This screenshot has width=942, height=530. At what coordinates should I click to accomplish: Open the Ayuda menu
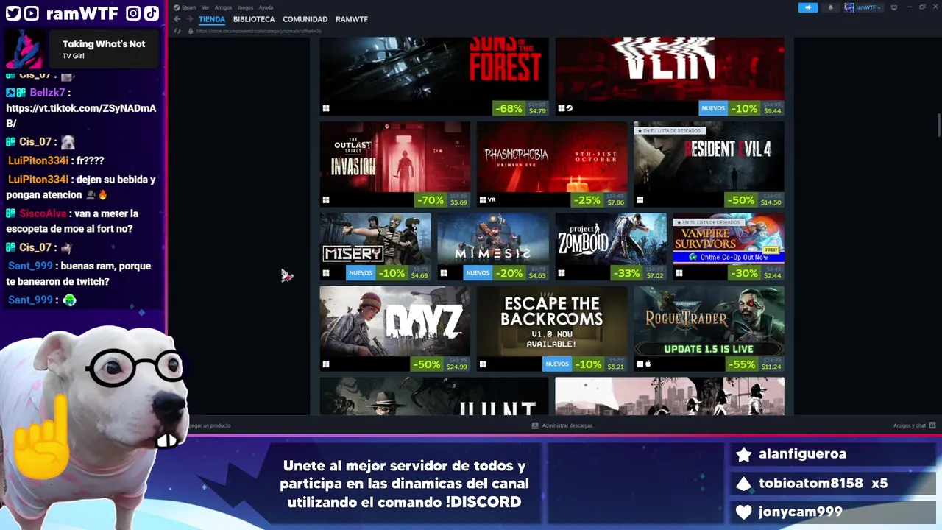pos(266,7)
